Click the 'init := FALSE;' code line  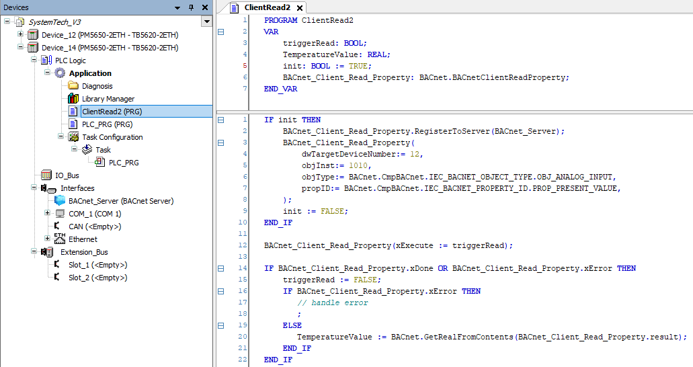315,211
